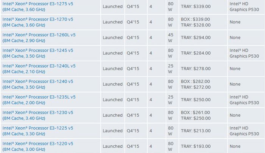The width and height of the screenshot is (265, 153).
Task: Click the 45 W power cell
Action: point(172,38)
